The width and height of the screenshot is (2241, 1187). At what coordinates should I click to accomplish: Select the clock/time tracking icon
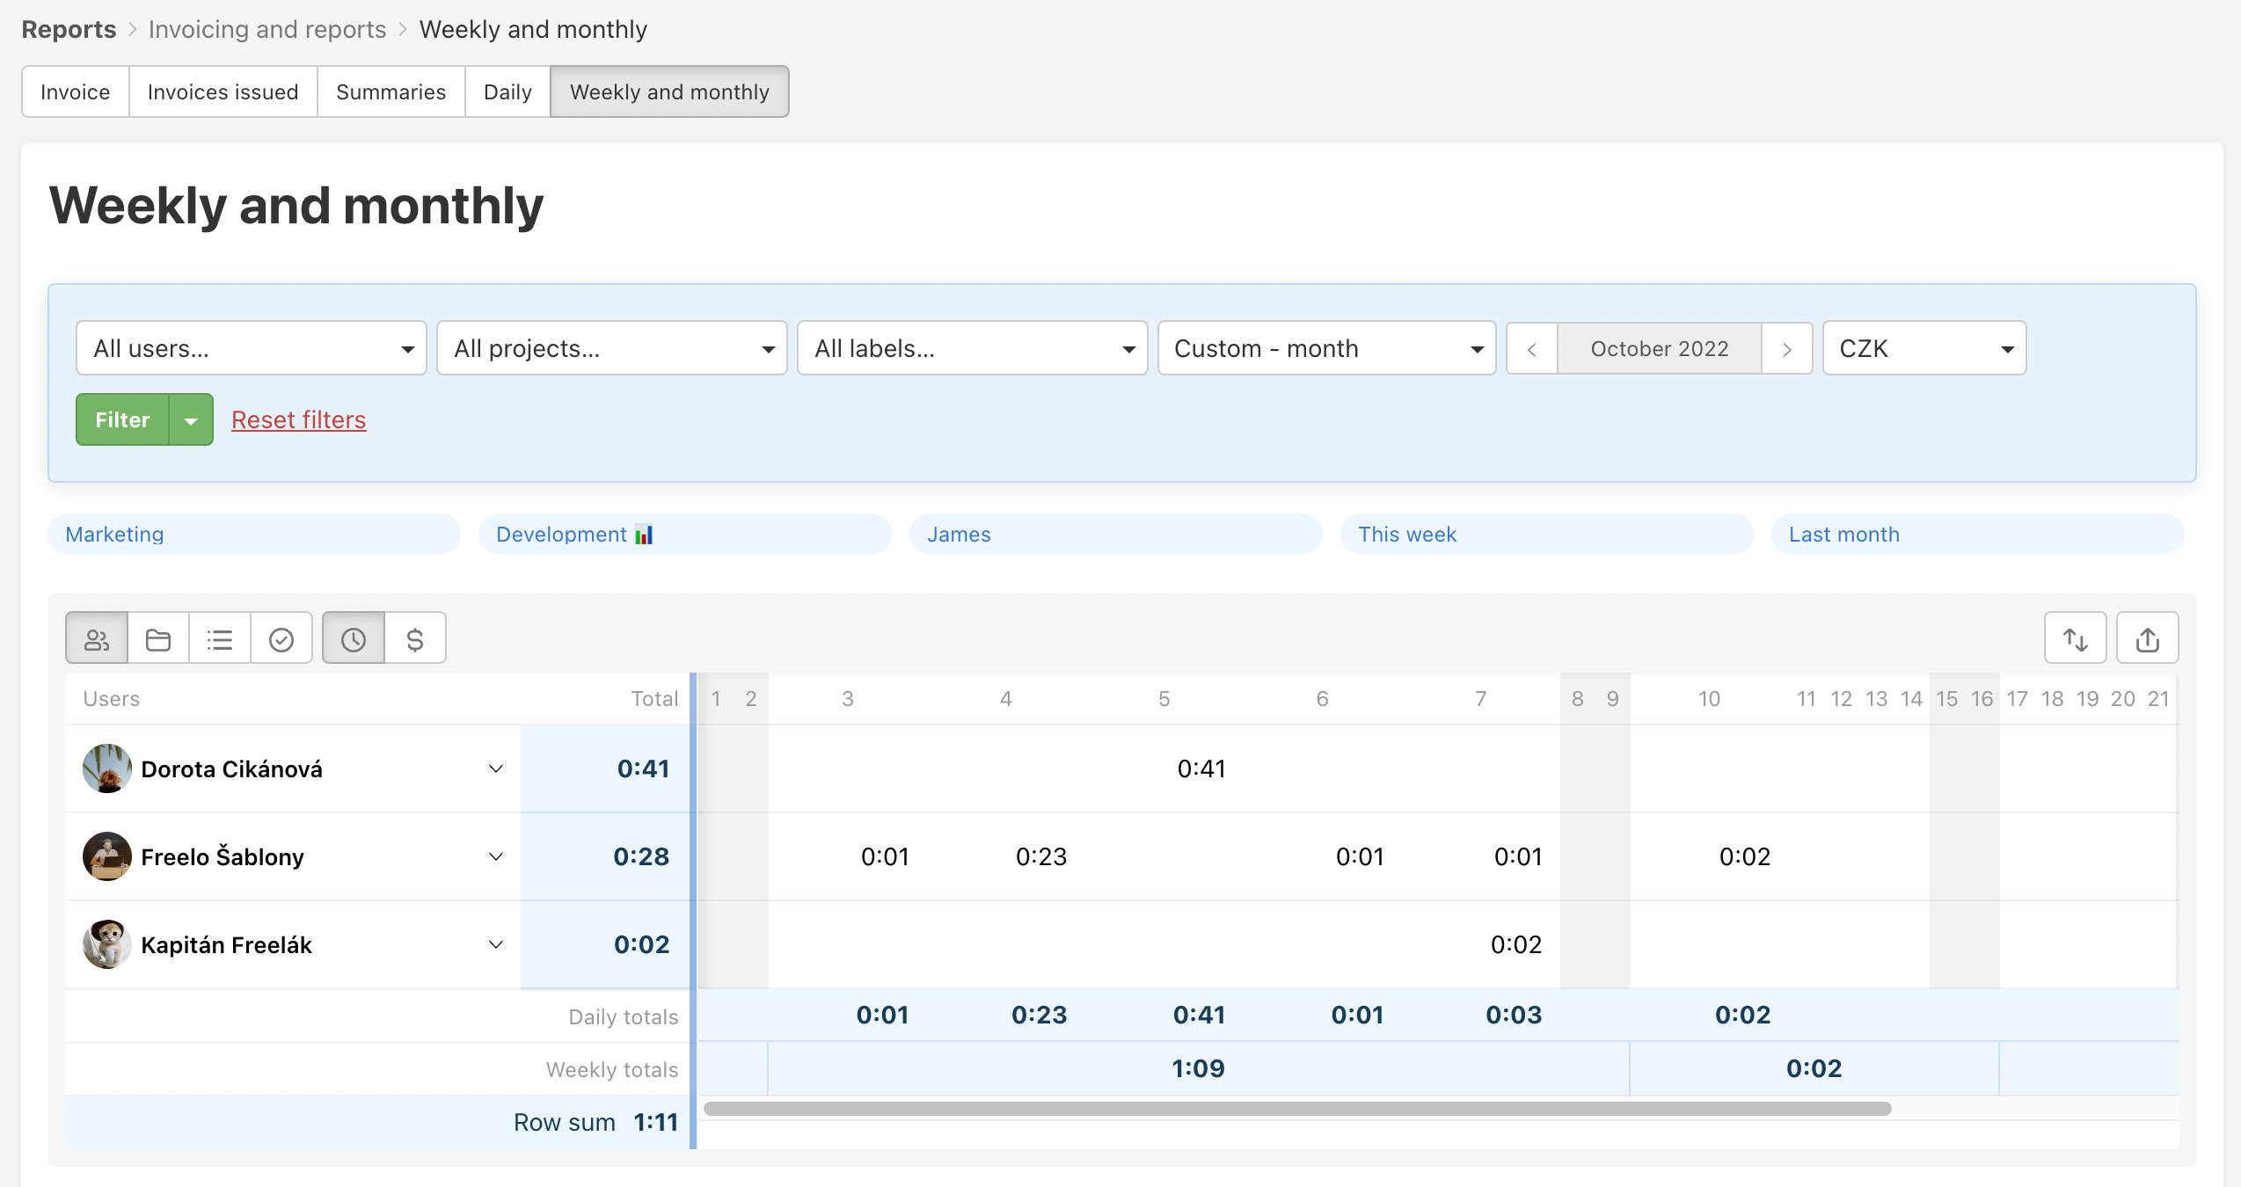[354, 638]
